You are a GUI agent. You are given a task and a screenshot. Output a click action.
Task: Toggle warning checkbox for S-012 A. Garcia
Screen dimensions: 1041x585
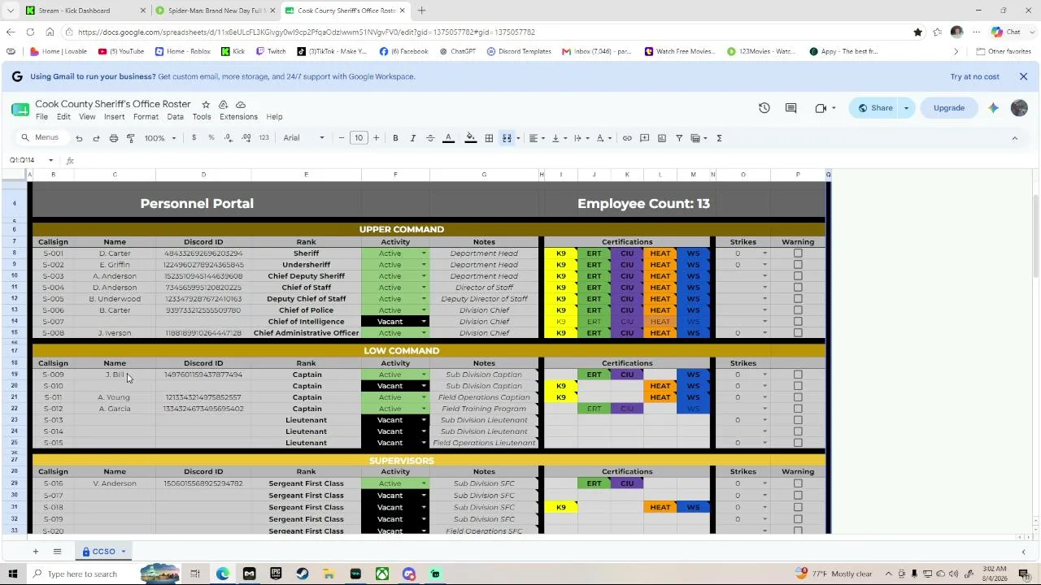click(798, 409)
